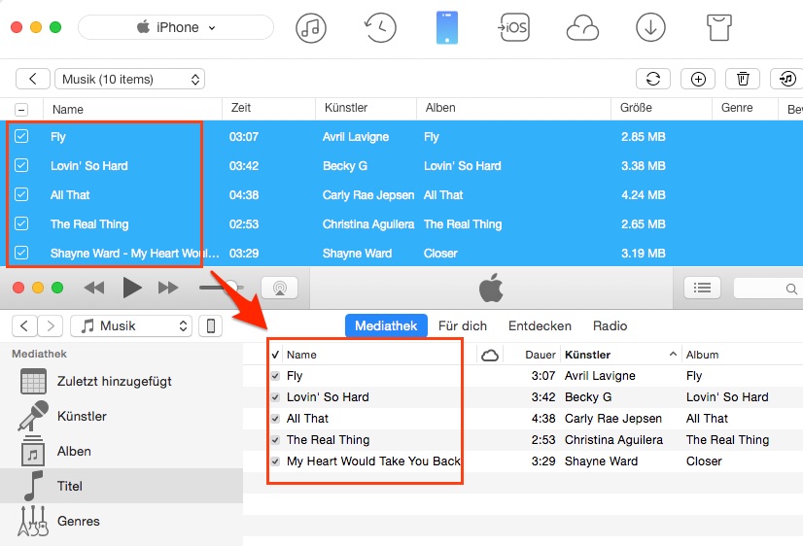The image size is (803, 546).
Task: Sort by the Größe column header
Action: pos(636,108)
